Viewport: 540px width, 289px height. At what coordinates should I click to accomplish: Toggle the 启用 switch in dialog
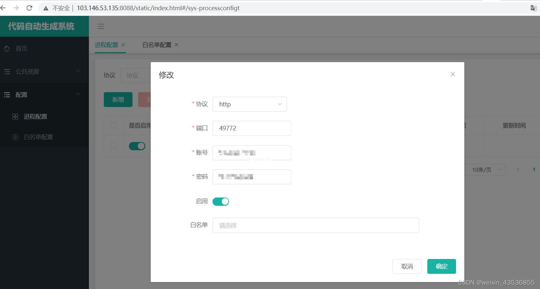pyautogui.click(x=221, y=201)
